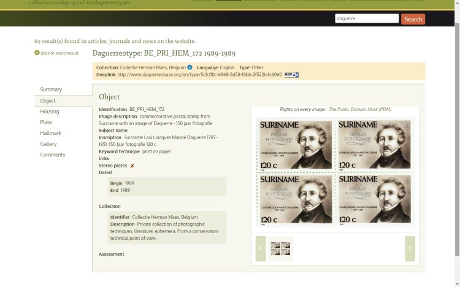The height and width of the screenshot is (287, 460).
Task: Click the back arrow icon beside searchresult
Action: [37, 53]
